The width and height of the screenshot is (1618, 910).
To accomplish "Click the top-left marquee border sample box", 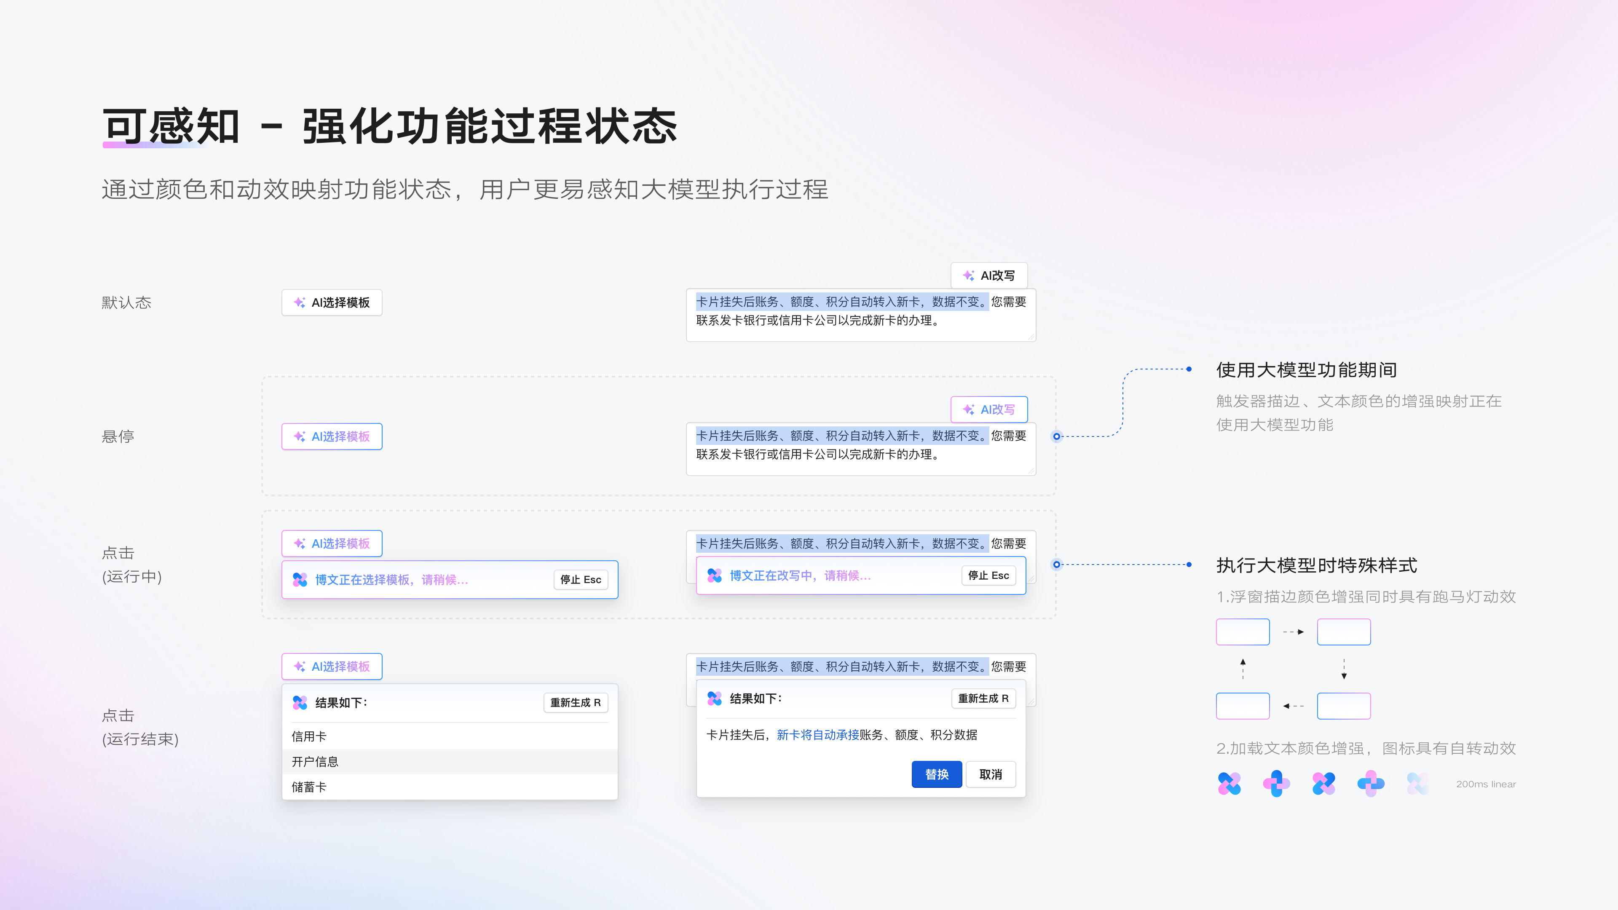I will [x=1243, y=632].
